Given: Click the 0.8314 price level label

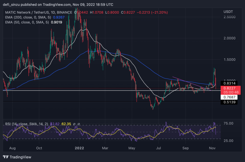Looking at the screenshot, I should [x=229, y=83].
